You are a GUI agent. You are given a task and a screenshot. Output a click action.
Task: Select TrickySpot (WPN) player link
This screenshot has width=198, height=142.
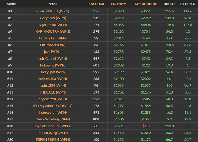(x=53, y=72)
